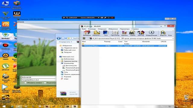
Task: Open the Команды menu in WinRAR
Action: point(92,29)
